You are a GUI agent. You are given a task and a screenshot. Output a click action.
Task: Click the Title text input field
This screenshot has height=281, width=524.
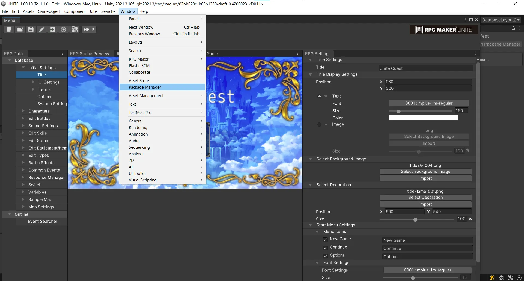click(x=425, y=68)
